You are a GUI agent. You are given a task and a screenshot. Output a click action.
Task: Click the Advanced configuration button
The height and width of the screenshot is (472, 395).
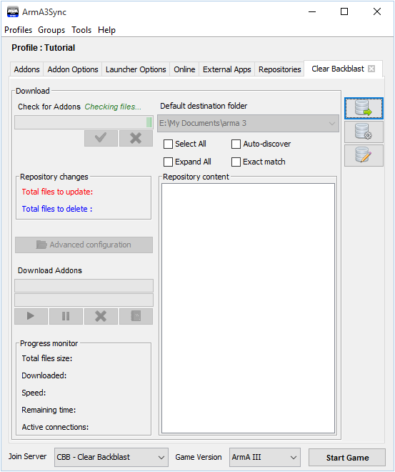84,245
